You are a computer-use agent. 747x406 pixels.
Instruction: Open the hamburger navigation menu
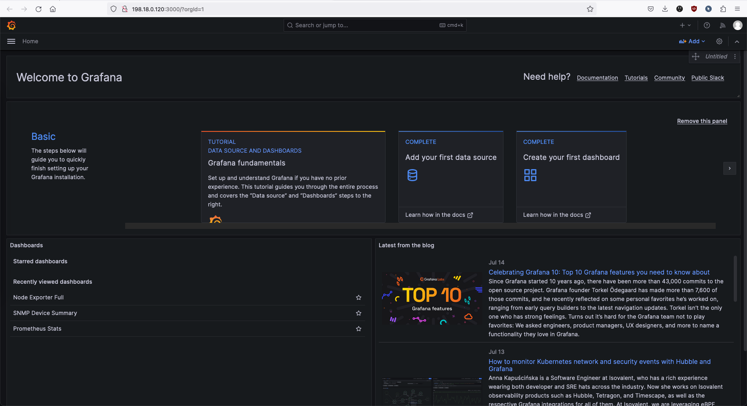coord(11,41)
